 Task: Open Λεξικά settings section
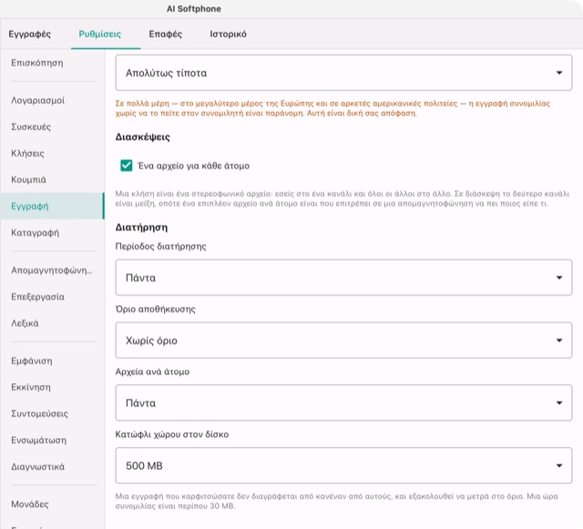52,323
